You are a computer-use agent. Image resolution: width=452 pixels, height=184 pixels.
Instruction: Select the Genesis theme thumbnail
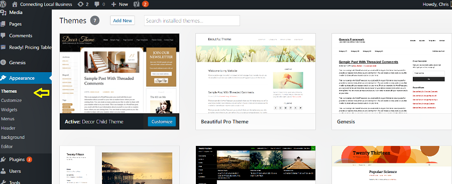(392, 73)
